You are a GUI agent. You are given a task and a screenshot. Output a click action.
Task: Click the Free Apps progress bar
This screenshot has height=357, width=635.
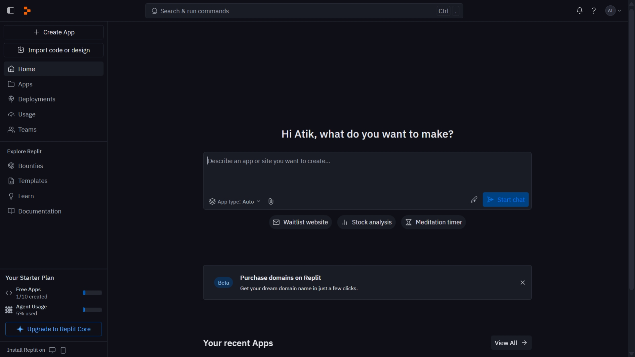click(x=92, y=293)
